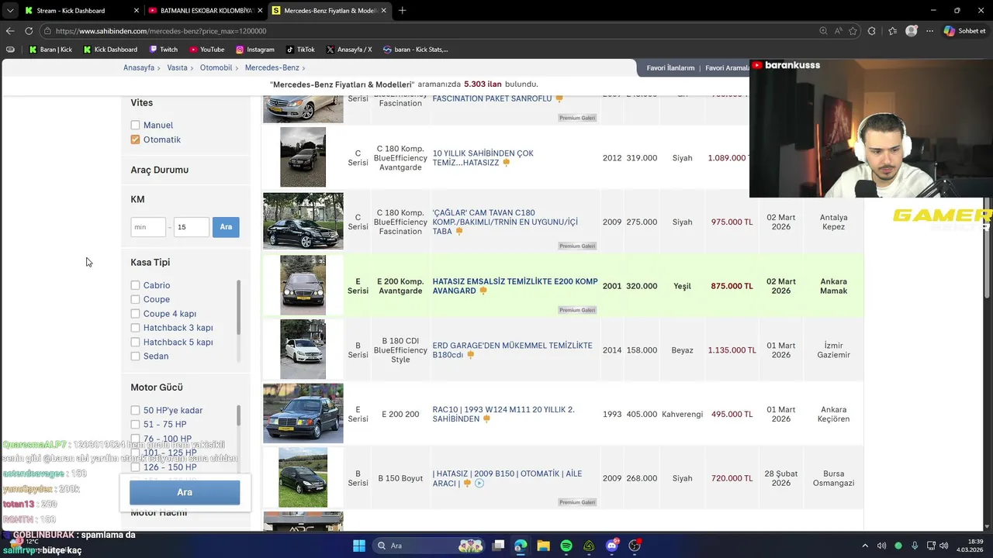This screenshot has height=558, width=993.
Task: Switch to the BATMANLI ESKOBAR KOLOMBİYA tab
Action: pyautogui.click(x=205, y=11)
